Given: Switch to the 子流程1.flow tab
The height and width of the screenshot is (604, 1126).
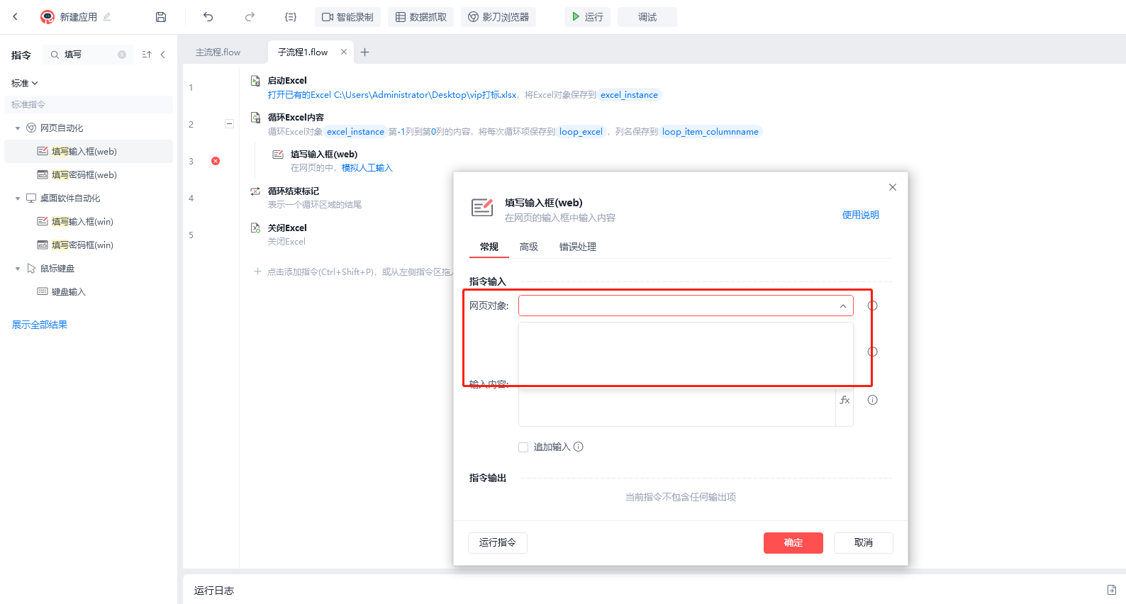Looking at the screenshot, I should 303,52.
